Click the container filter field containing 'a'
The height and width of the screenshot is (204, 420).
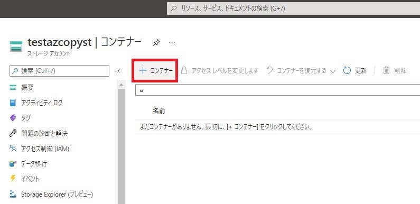[x=277, y=90]
